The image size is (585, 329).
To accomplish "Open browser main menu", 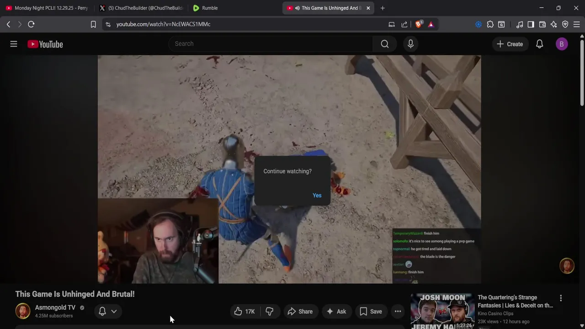I will coord(576,24).
